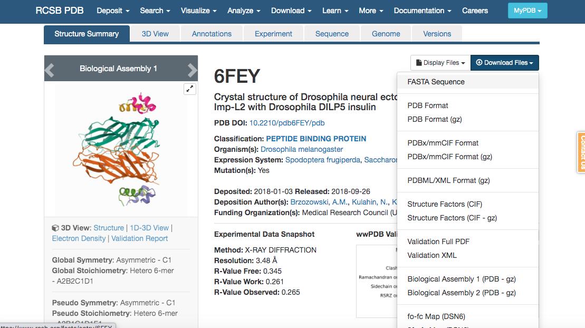Open the MyPDB dropdown menu

click(527, 11)
